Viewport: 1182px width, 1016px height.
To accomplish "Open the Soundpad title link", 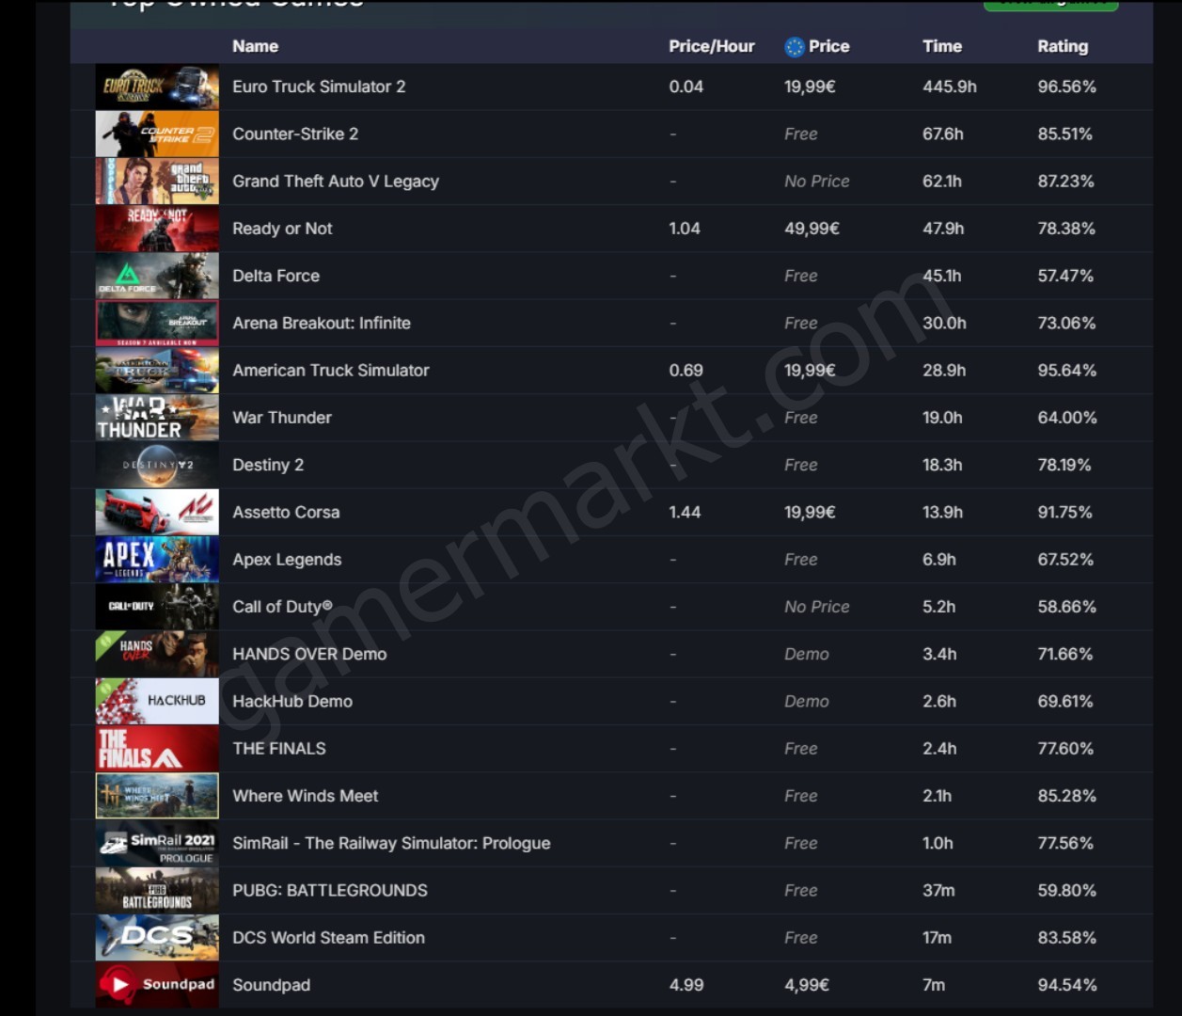I will click(x=271, y=985).
